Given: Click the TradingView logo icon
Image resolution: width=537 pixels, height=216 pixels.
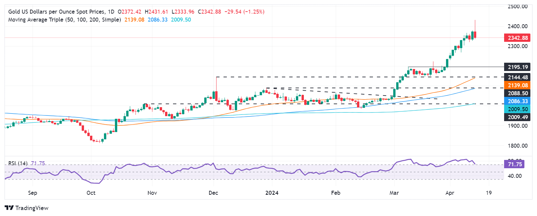Looking at the screenshot, I should 9,208.
